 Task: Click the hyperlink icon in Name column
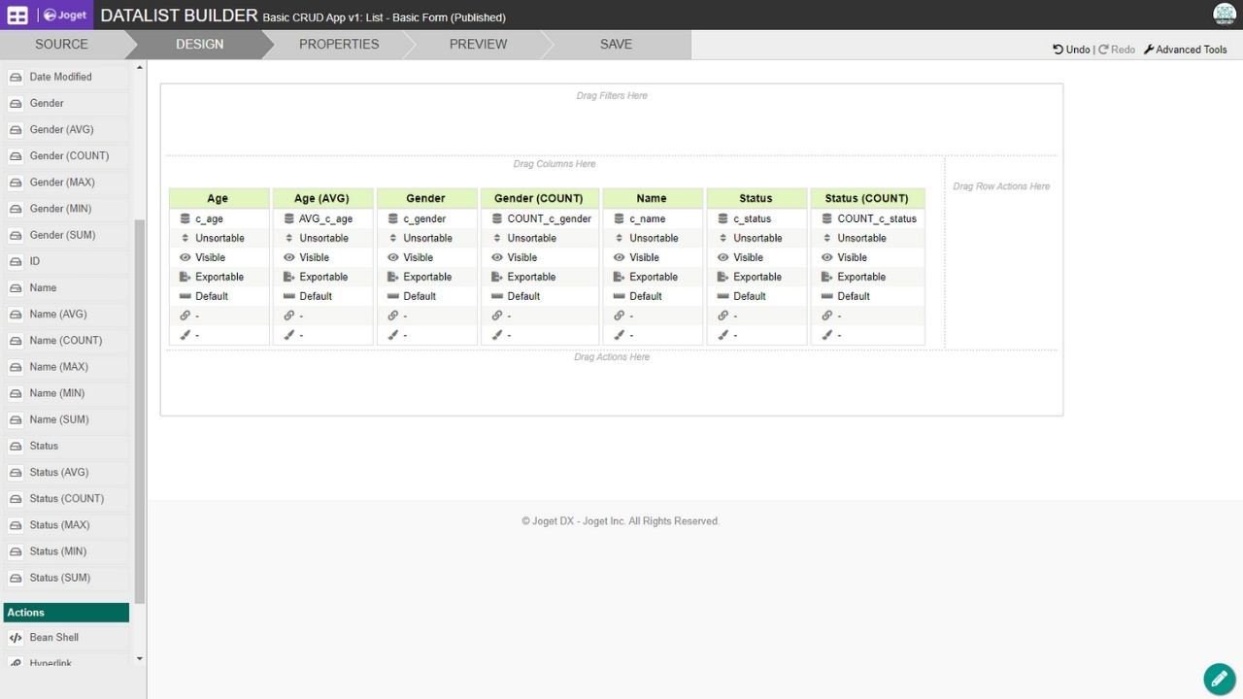(x=619, y=316)
